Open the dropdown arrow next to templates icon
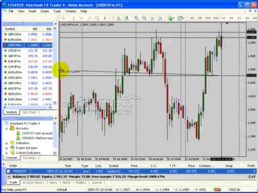This screenshot has width=258, height=193. (x=184, y=18)
